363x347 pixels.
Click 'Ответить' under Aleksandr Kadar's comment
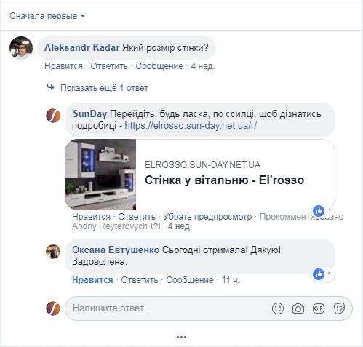[109, 66]
